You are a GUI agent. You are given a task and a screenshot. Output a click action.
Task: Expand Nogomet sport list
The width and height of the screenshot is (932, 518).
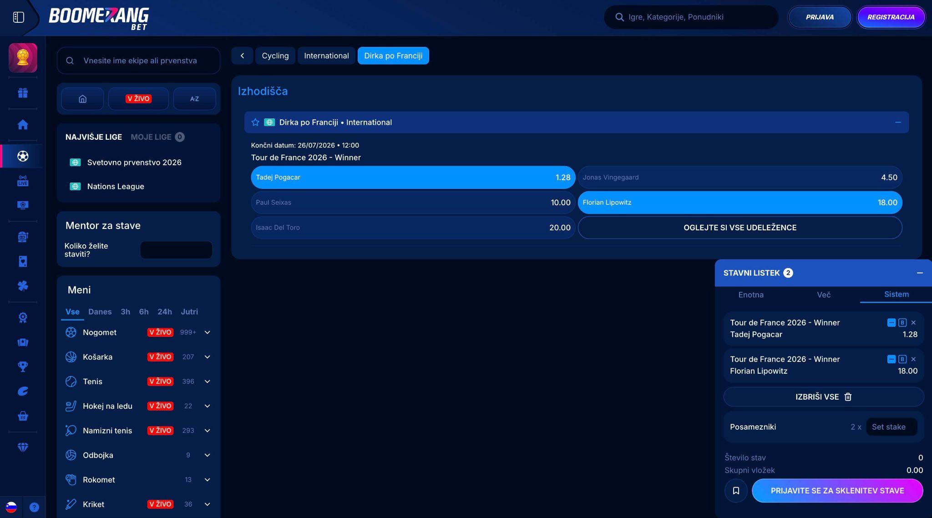click(207, 332)
